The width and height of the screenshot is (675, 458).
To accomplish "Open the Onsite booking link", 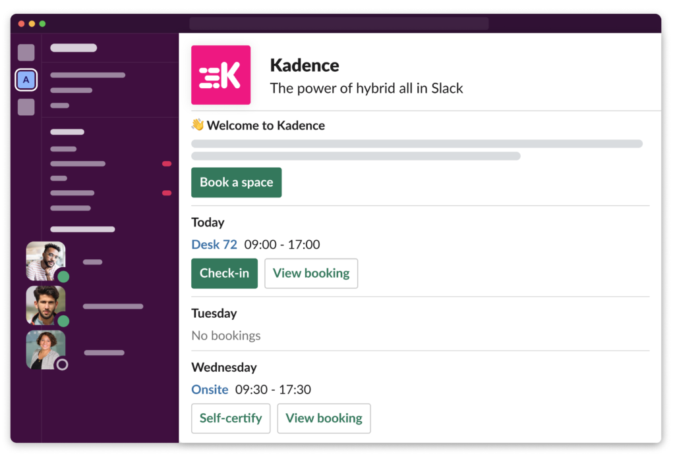I will pos(210,390).
